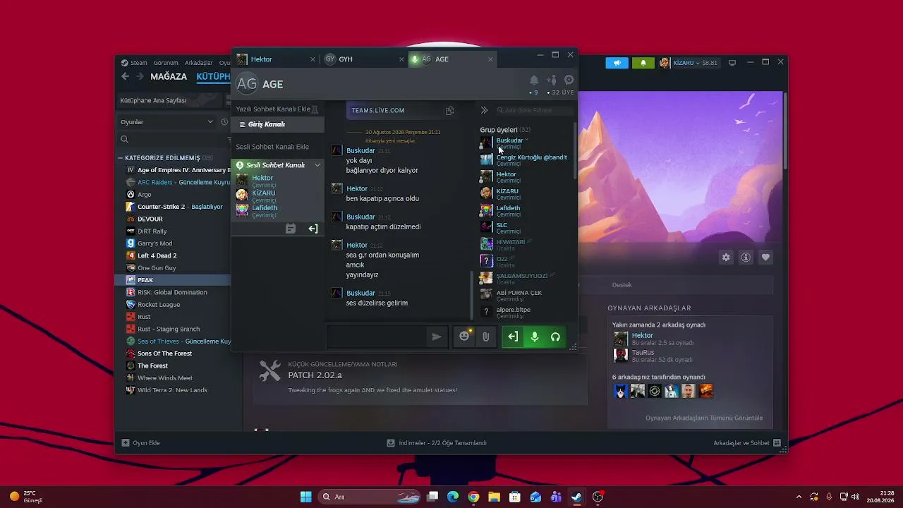
Task: Click the leave-channel icon under voice channel list
Action: tap(313, 229)
